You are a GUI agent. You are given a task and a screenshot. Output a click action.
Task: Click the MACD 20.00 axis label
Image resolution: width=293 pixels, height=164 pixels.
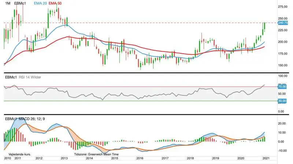pyautogui.click(x=282, y=123)
